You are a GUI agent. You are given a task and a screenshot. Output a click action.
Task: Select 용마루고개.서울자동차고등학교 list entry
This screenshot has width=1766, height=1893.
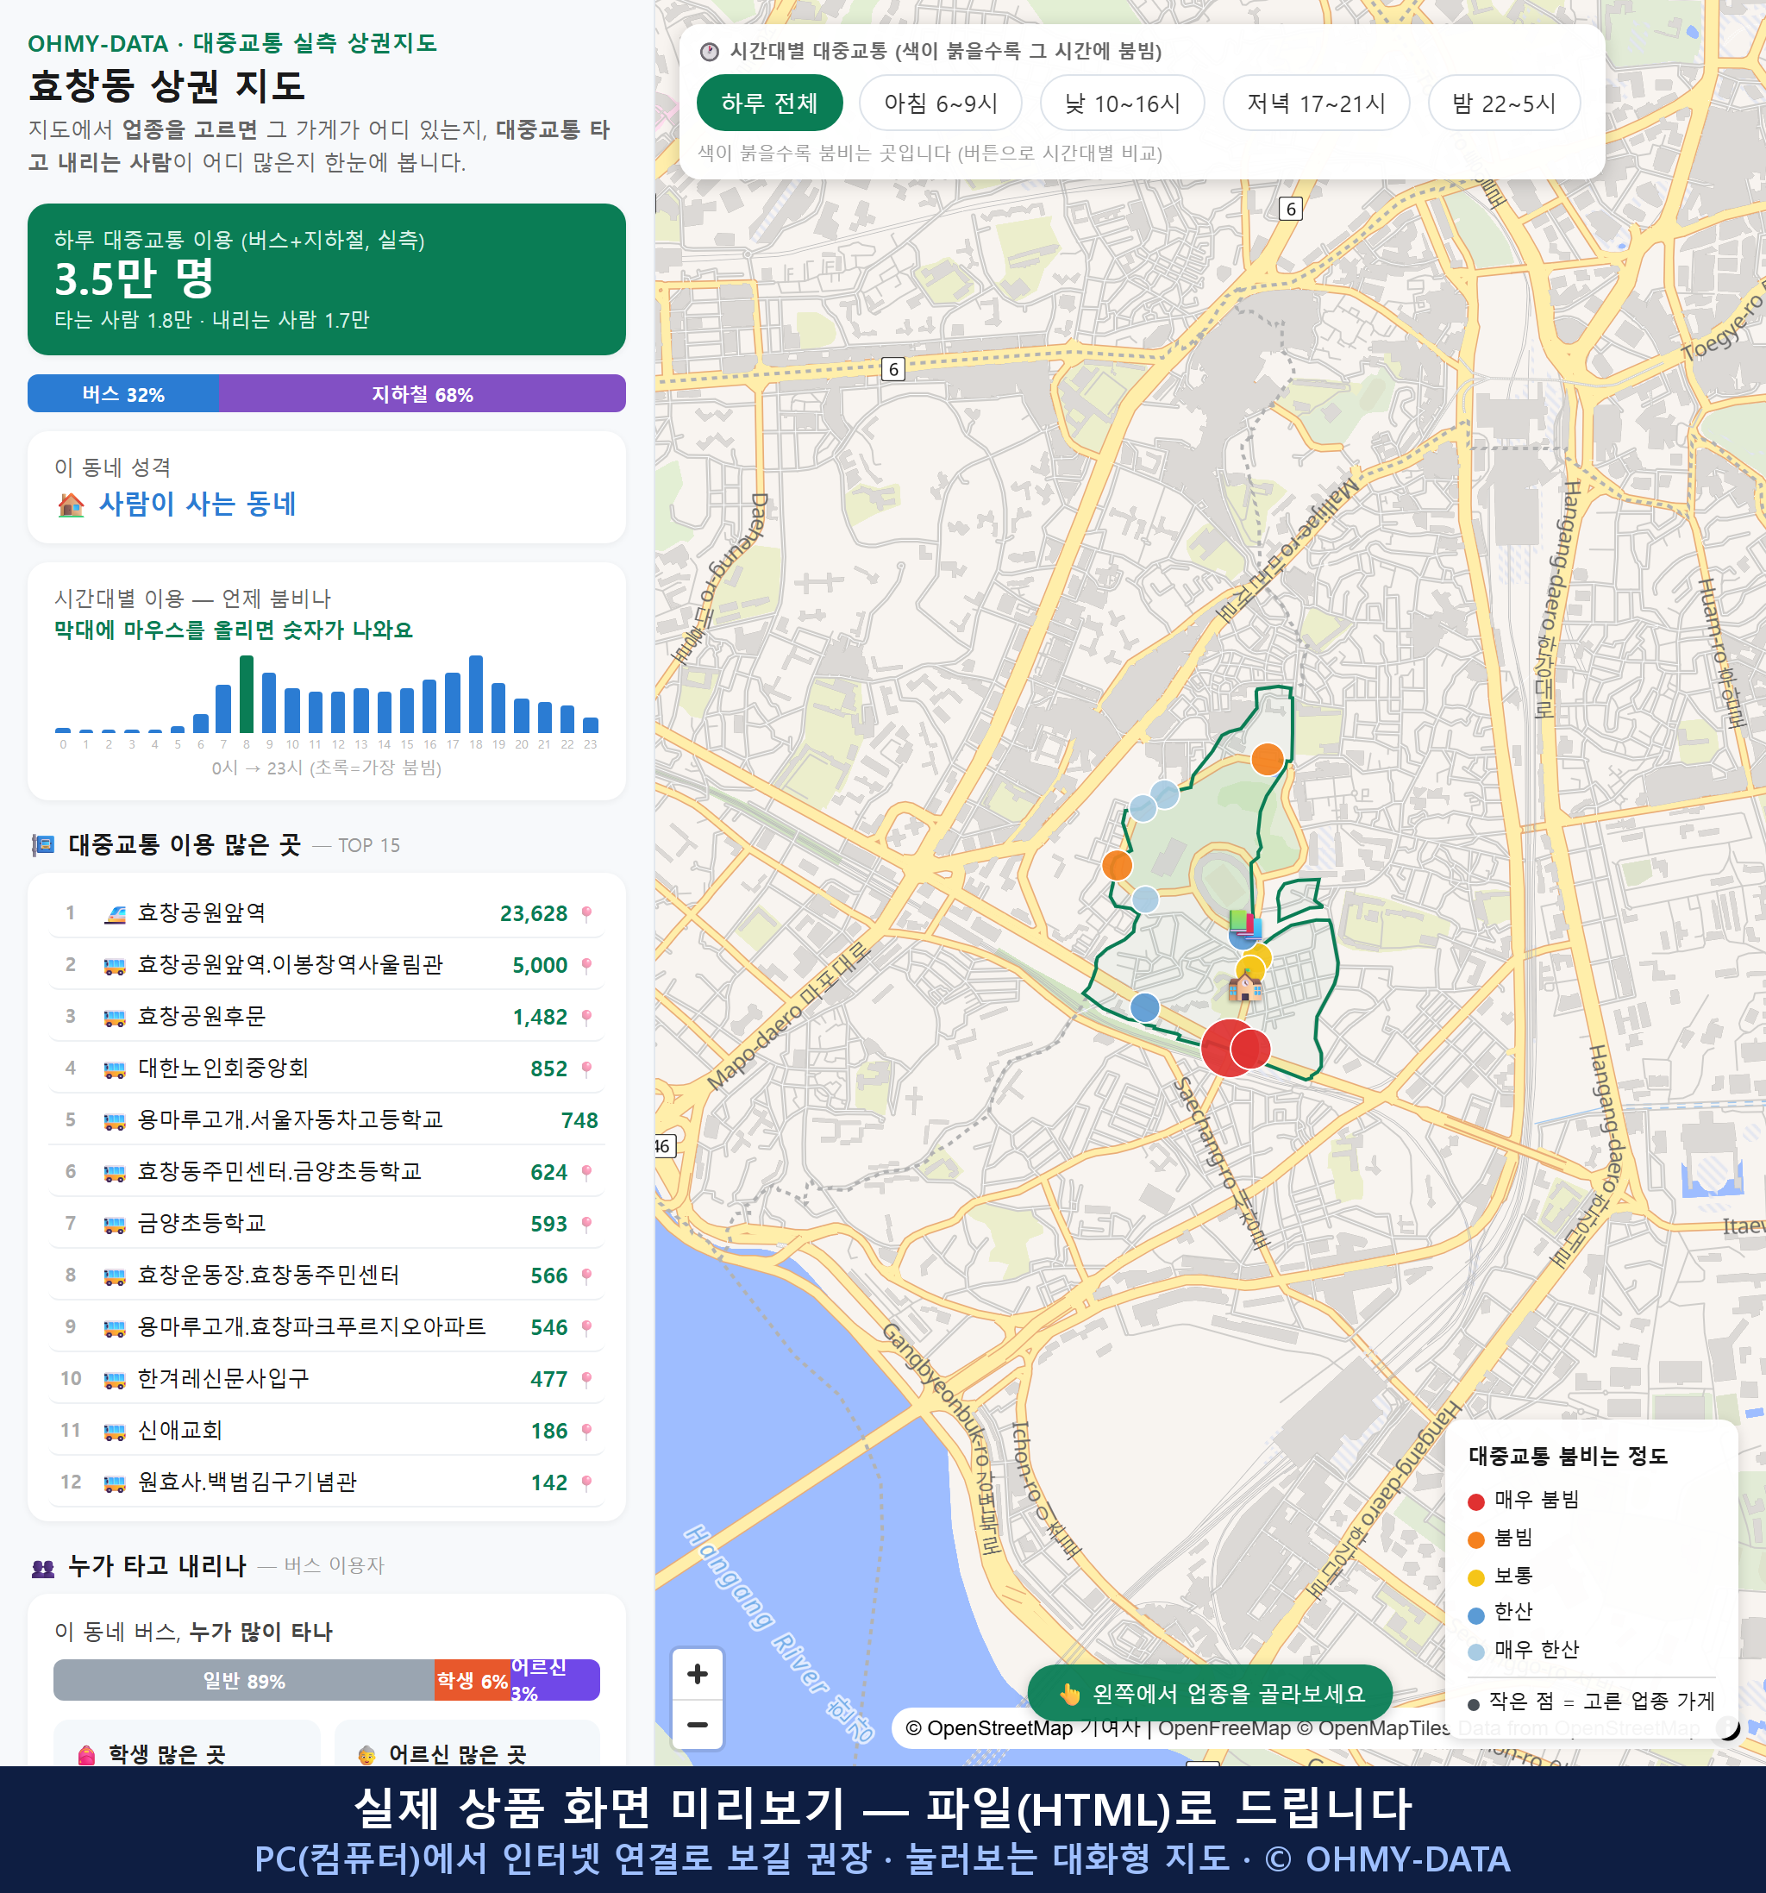(327, 1121)
